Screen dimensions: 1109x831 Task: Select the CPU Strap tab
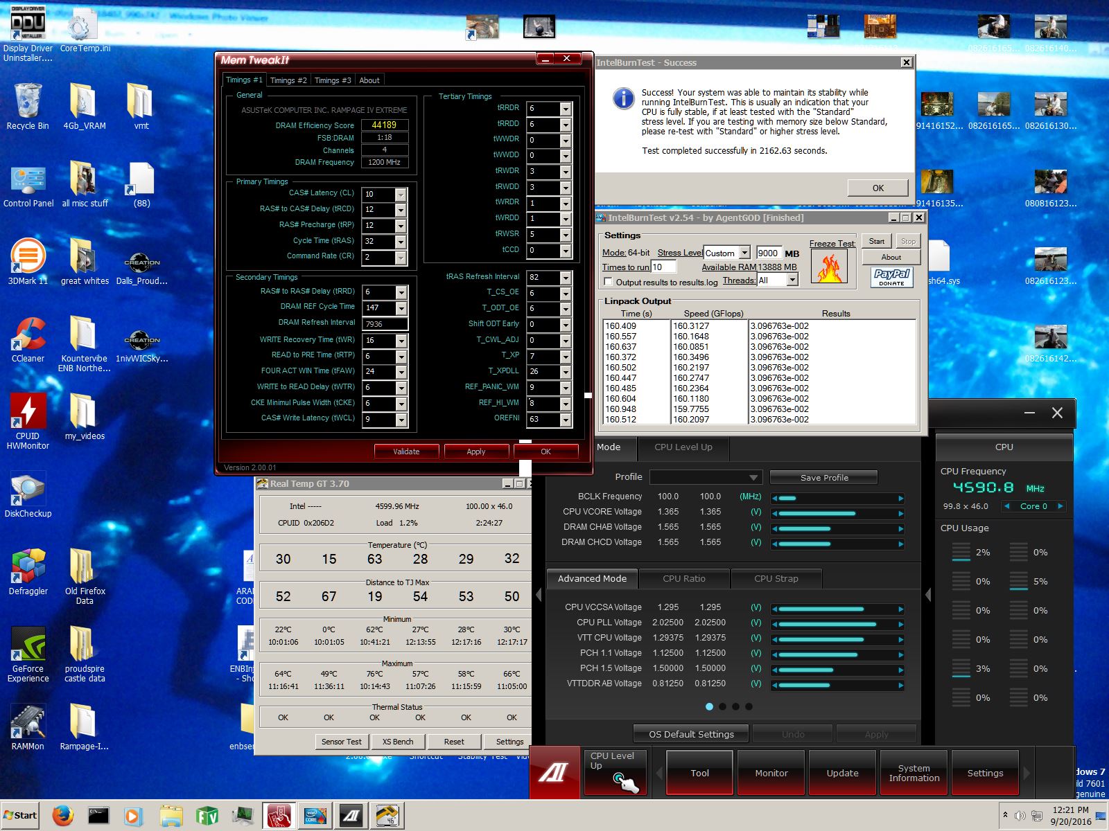[776, 579]
